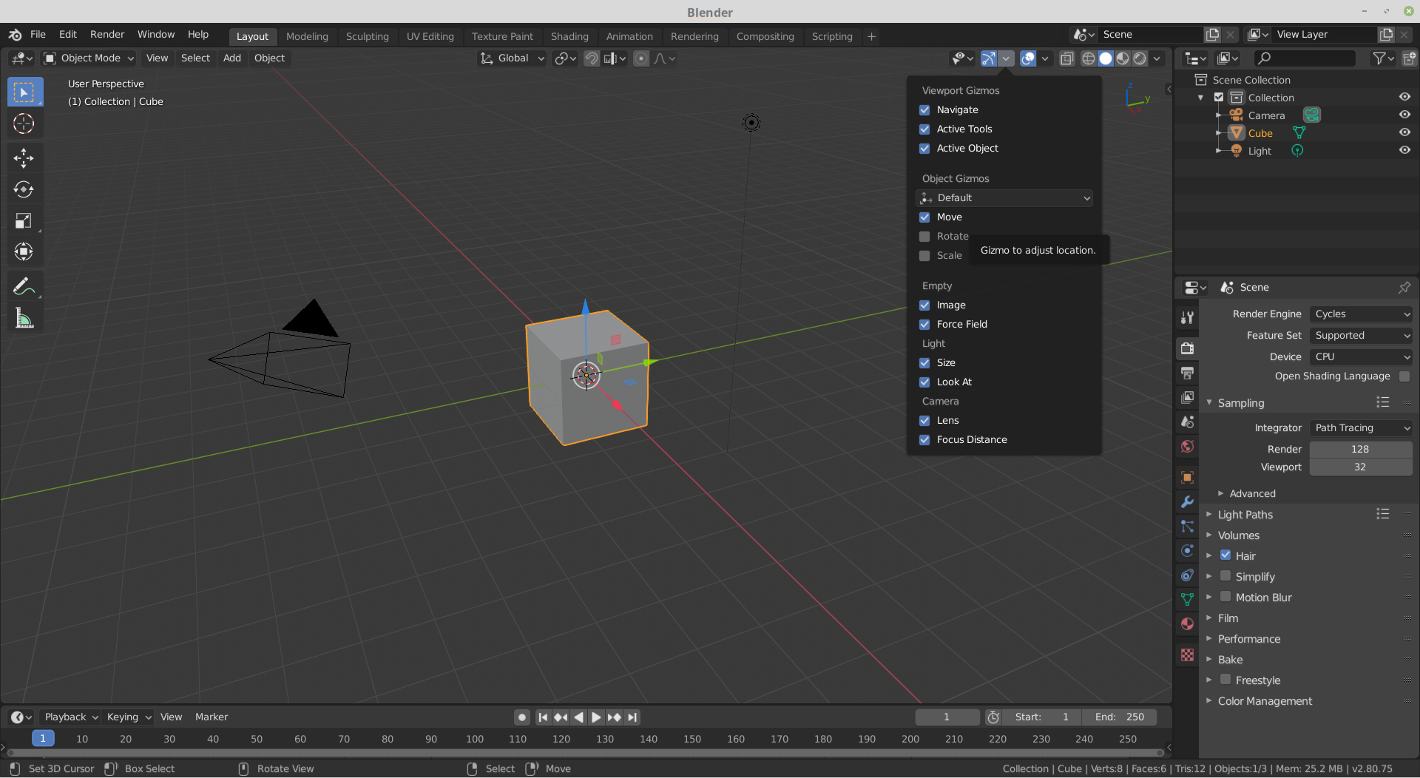1420x778 pixels.
Task: Open the Object Mode dropdown
Action: 87,58
